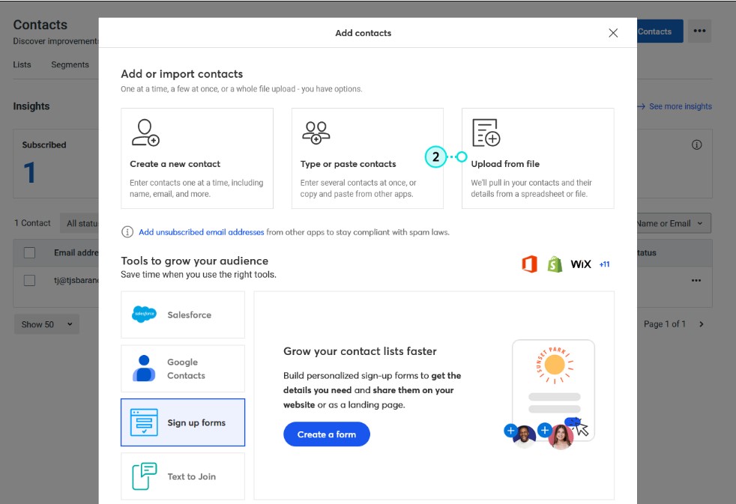
Task: Click the Google Contacts person icon
Action: [144, 368]
